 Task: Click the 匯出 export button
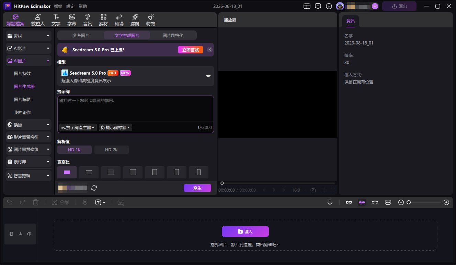399,6
